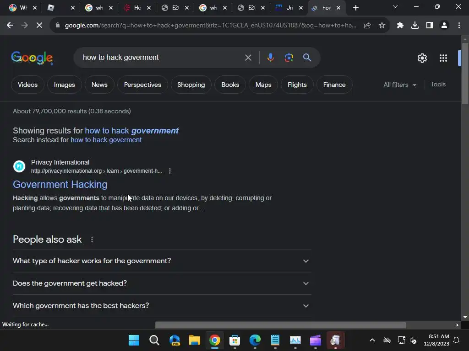Click the address bar URL
The height and width of the screenshot is (351, 469).
[210, 26]
